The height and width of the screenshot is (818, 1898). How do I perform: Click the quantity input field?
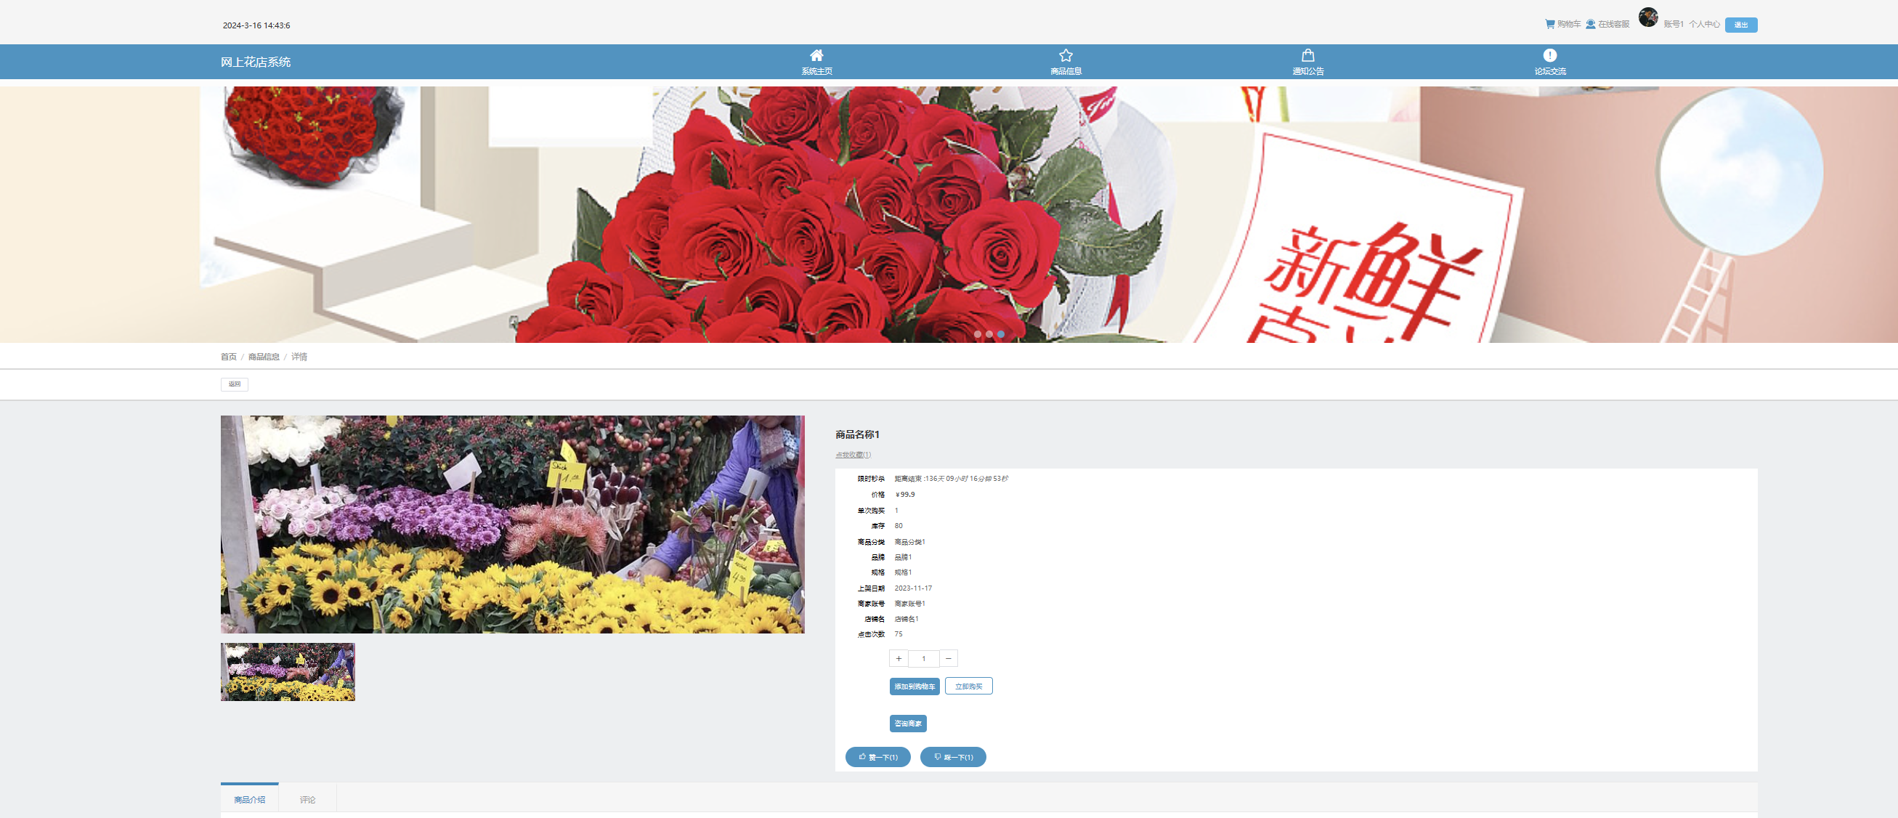pyautogui.click(x=923, y=658)
